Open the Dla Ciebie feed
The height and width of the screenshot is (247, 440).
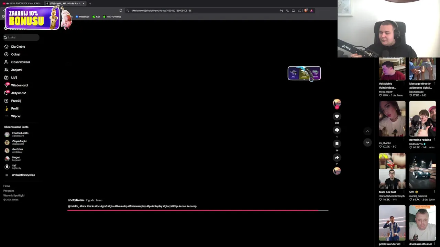15,47
